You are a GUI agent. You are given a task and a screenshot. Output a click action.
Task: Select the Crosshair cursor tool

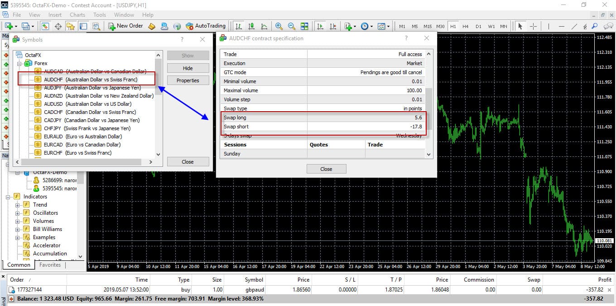(x=533, y=26)
